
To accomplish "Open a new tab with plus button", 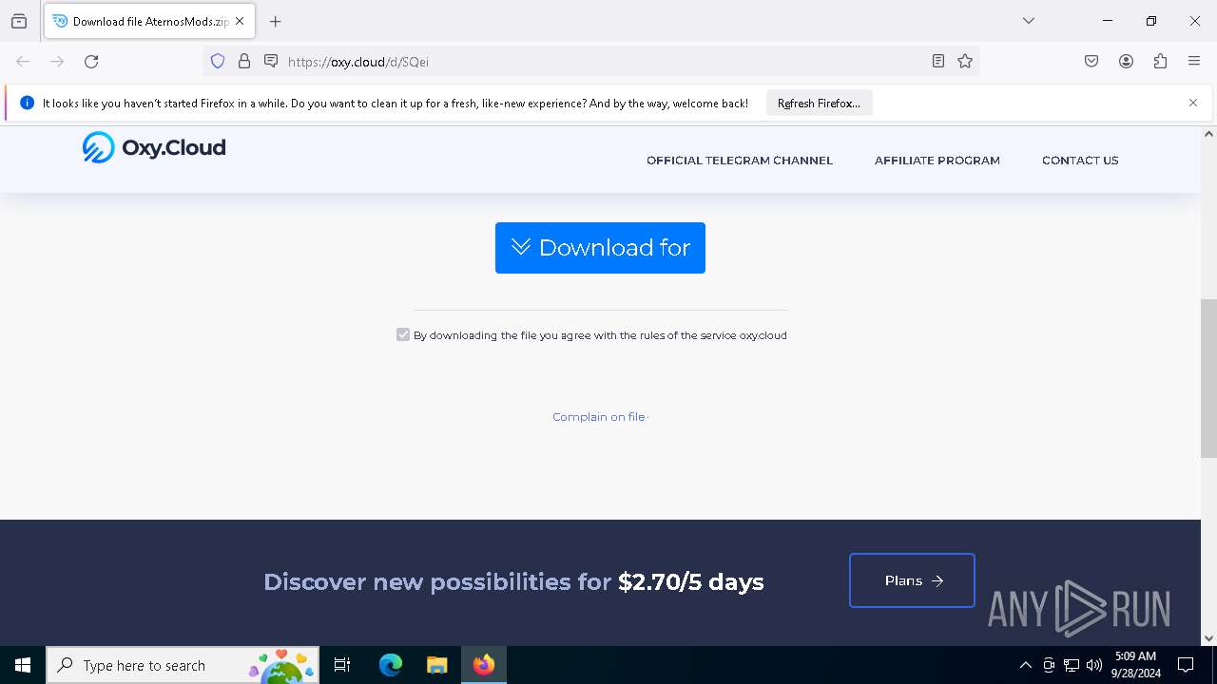I will (x=276, y=21).
